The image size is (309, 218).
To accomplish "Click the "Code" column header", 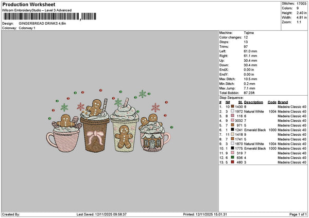I will click(272, 102).
